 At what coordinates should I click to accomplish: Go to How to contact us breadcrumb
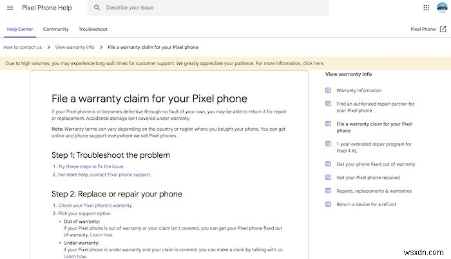pyautogui.click(x=23, y=47)
